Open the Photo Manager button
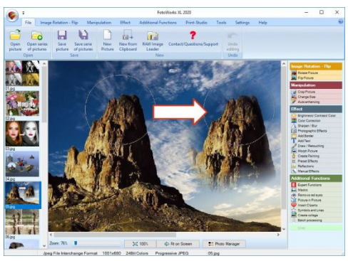The width and height of the screenshot is (348, 261). pos(224,244)
